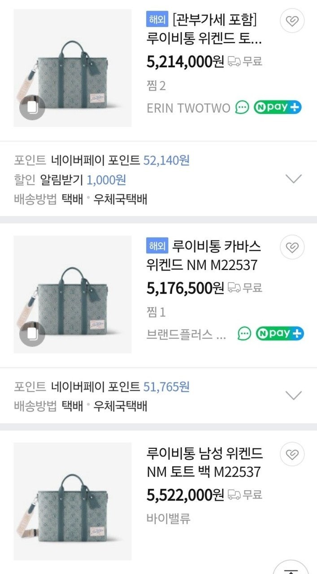The image size is (317, 574).
Task: Tap similar-items icon on first bag image
Action: coord(32,108)
